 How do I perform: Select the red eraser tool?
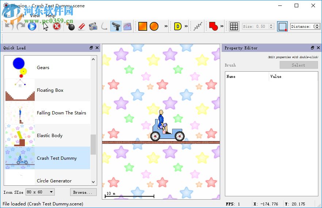click(x=82, y=26)
